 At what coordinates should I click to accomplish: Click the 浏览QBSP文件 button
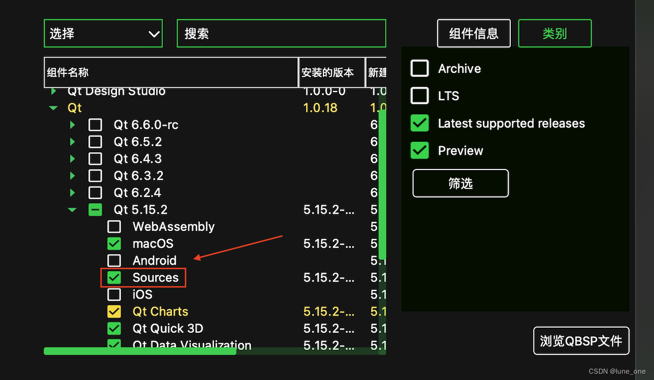click(x=581, y=341)
